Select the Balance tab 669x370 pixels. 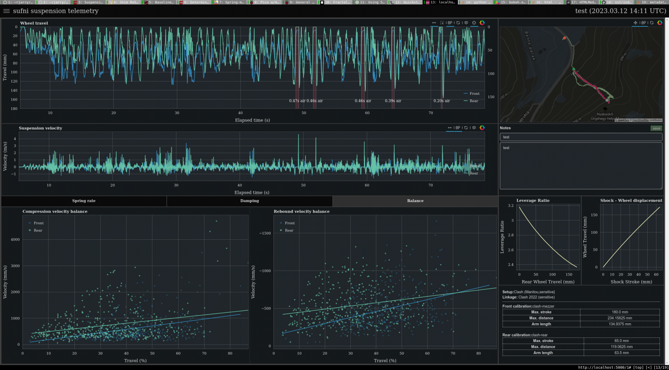click(415, 201)
